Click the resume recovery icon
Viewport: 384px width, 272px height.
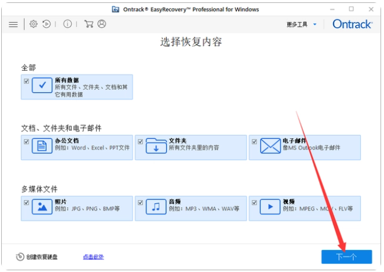point(46,24)
